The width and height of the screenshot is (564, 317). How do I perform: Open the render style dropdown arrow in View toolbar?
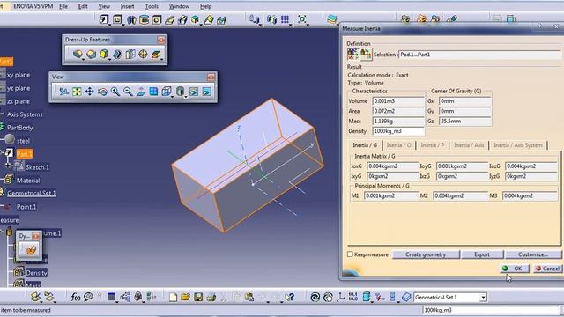click(186, 97)
